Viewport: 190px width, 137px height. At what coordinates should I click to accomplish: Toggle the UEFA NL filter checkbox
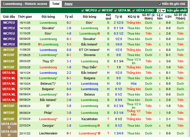[116, 11]
